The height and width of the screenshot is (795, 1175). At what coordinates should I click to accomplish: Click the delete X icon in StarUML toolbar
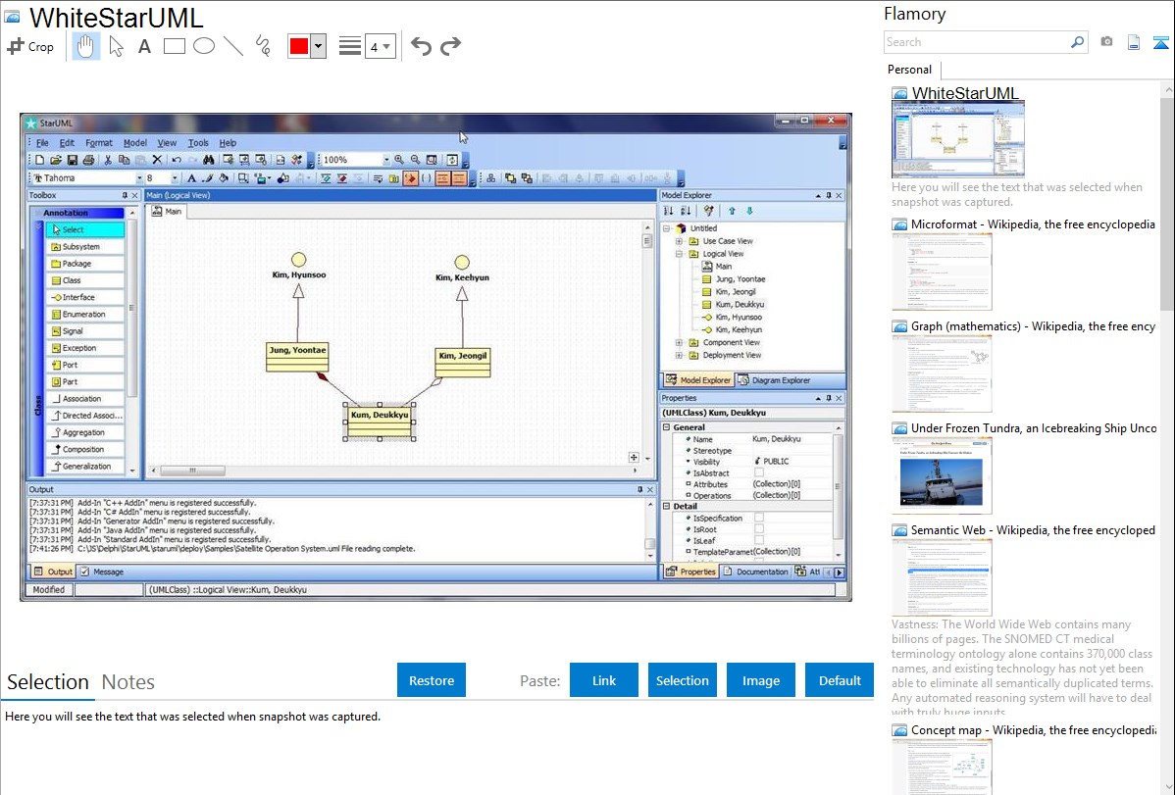tap(157, 160)
